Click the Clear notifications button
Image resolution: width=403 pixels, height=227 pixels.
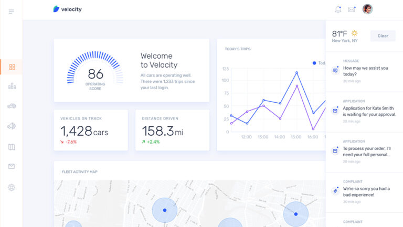point(383,36)
